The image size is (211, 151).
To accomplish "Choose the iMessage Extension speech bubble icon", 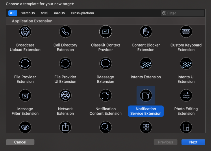I will 105,63.
